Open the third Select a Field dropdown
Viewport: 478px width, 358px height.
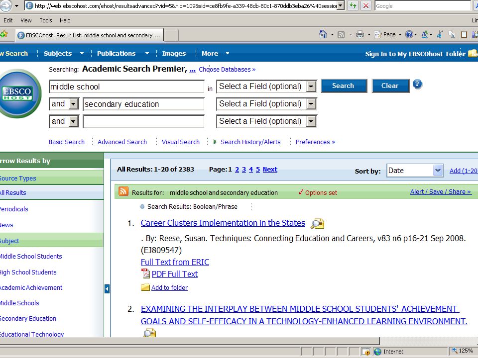click(x=311, y=121)
